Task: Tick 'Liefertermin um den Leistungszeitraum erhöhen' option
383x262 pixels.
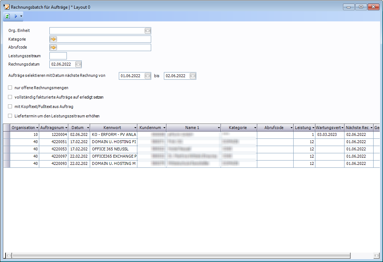Action: pos(10,116)
